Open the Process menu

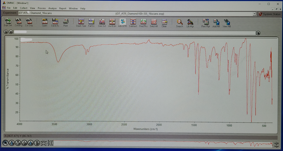click(x=42, y=8)
